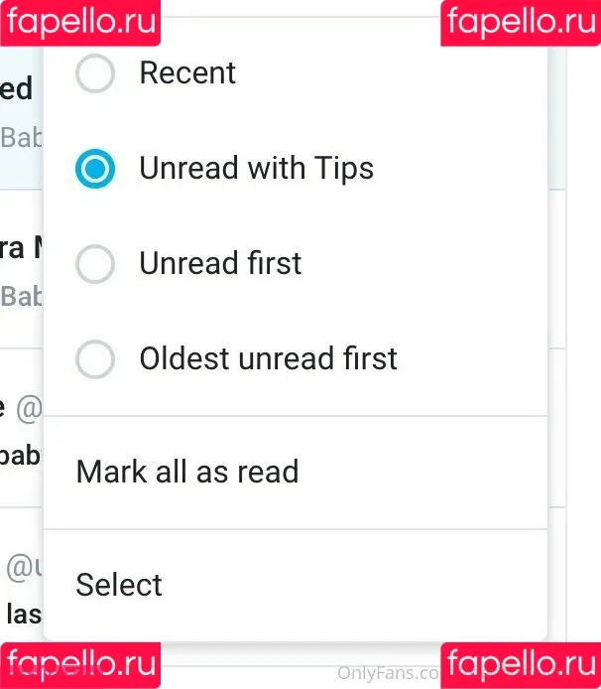Click the "Unread with Tips" label text
This screenshot has width=601, height=689.
click(x=256, y=169)
